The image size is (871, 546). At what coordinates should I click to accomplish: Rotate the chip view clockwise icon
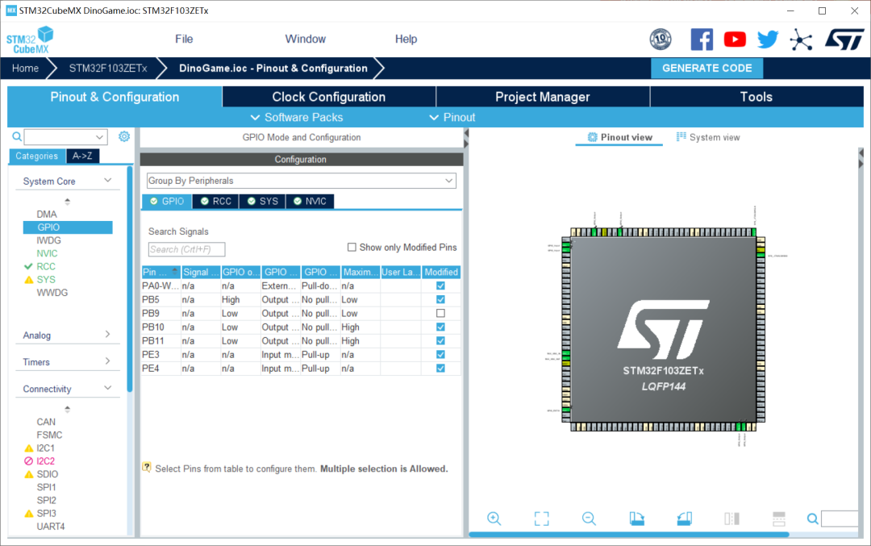636,519
